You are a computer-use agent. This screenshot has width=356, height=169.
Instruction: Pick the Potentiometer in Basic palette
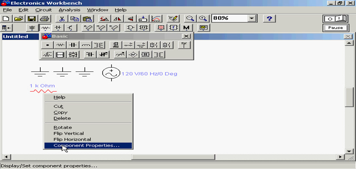47,55
